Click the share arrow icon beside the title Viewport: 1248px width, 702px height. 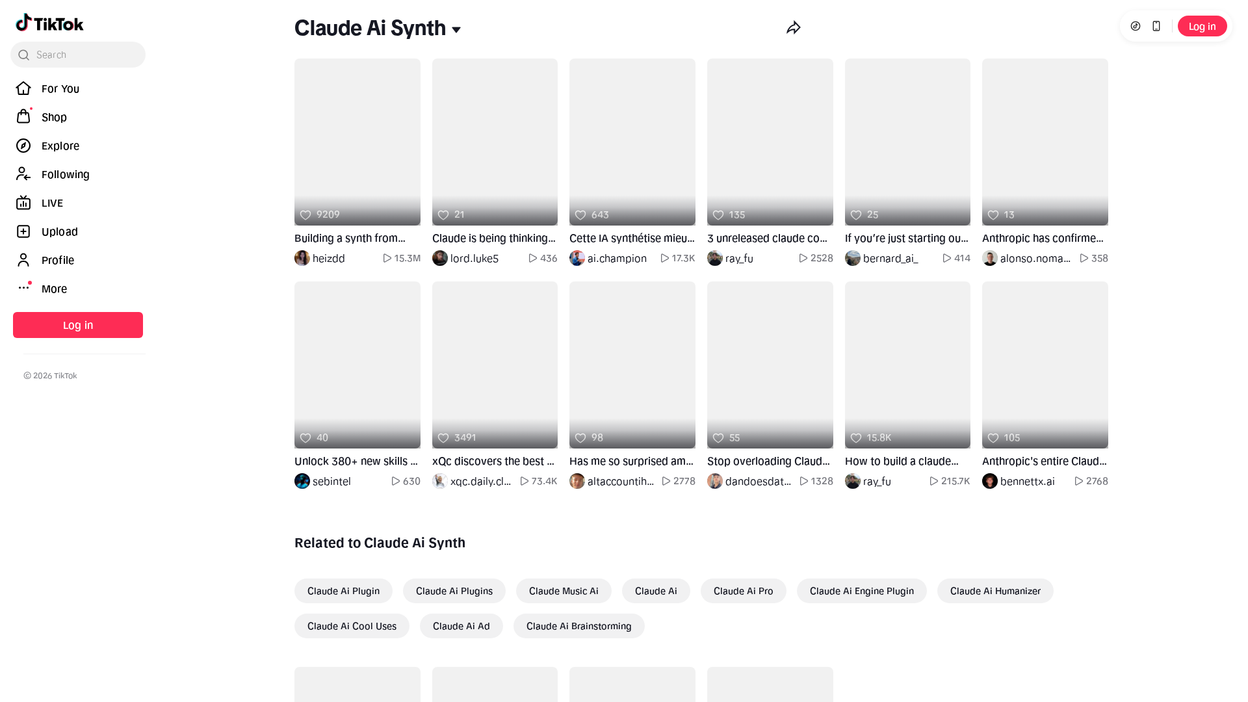pos(793,28)
